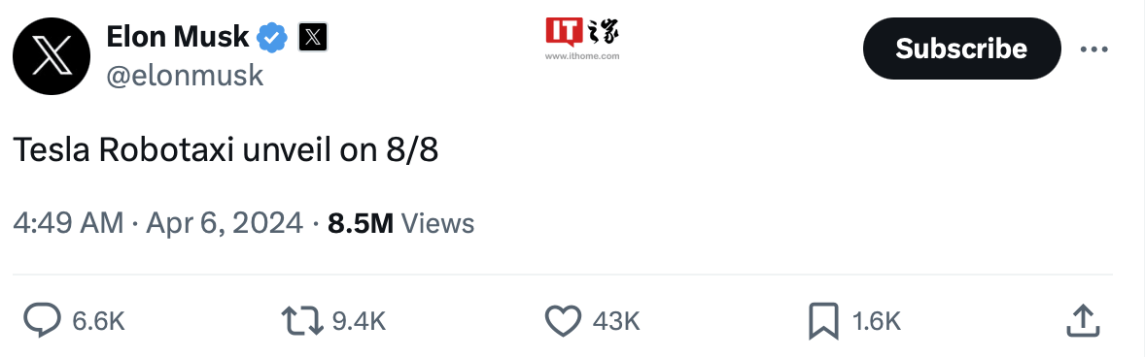The width and height of the screenshot is (1145, 357).
Task: Click the 6.6K replies count
Action: click(98, 320)
